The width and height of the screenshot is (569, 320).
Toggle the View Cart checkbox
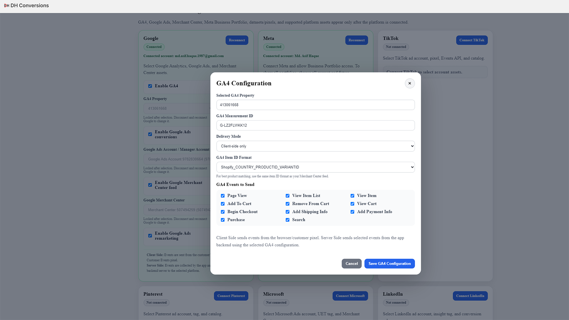(352, 204)
